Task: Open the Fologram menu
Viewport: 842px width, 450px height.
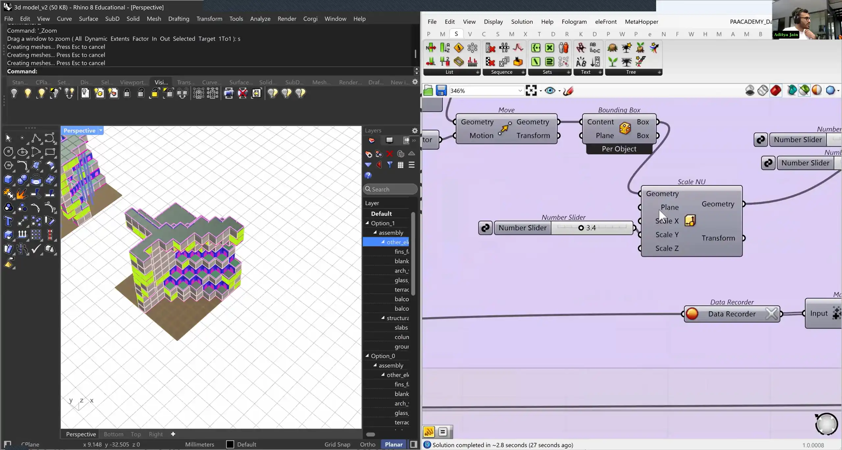Action: 574,22
